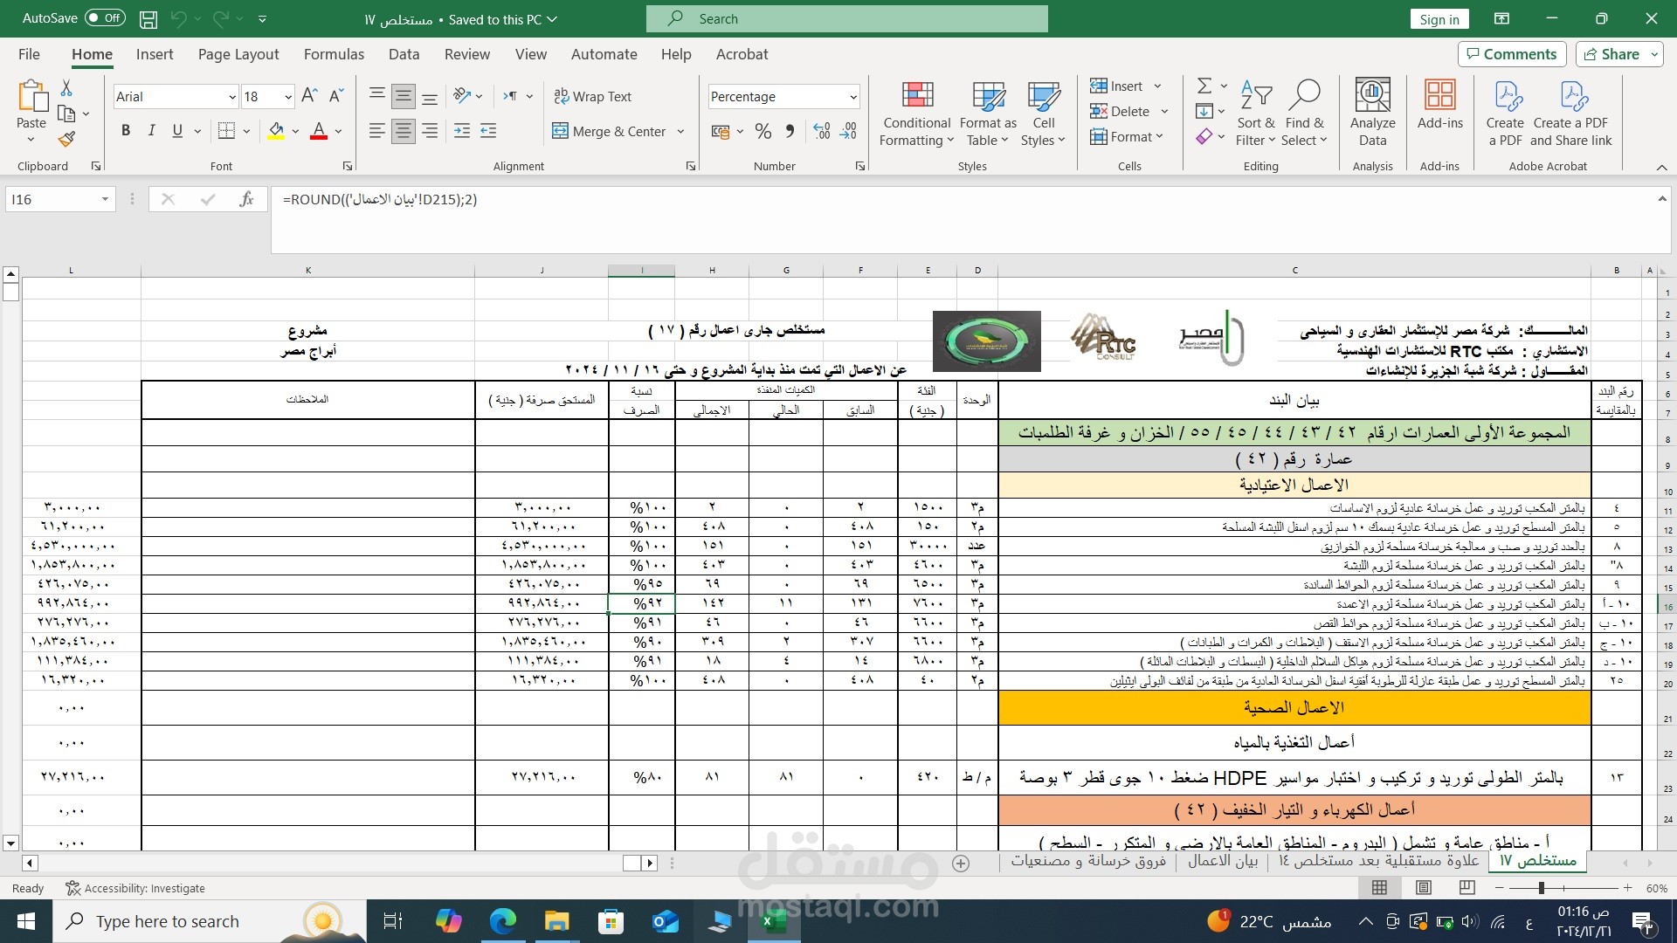Open Conditional Formatting dropdown
This screenshot has height=943, width=1677.
(916, 113)
